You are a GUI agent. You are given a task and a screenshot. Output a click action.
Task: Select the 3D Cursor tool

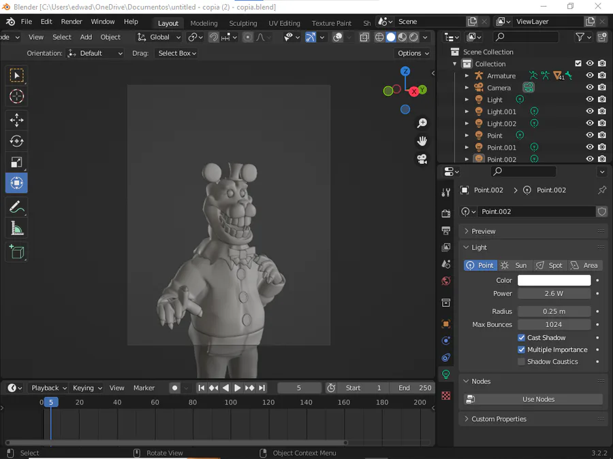[x=17, y=97]
